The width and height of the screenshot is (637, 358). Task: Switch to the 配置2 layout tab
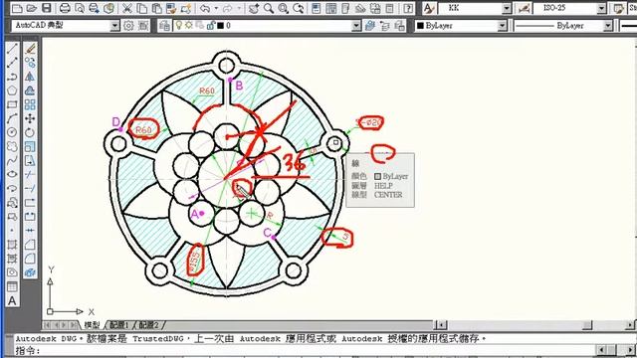pyautogui.click(x=148, y=325)
